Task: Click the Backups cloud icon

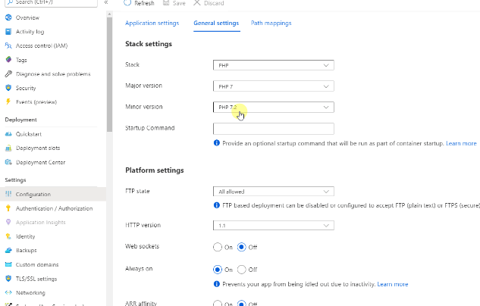Action: (x=8, y=251)
